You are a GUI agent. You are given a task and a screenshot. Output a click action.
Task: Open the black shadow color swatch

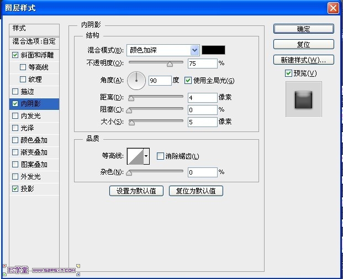click(x=213, y=50)
